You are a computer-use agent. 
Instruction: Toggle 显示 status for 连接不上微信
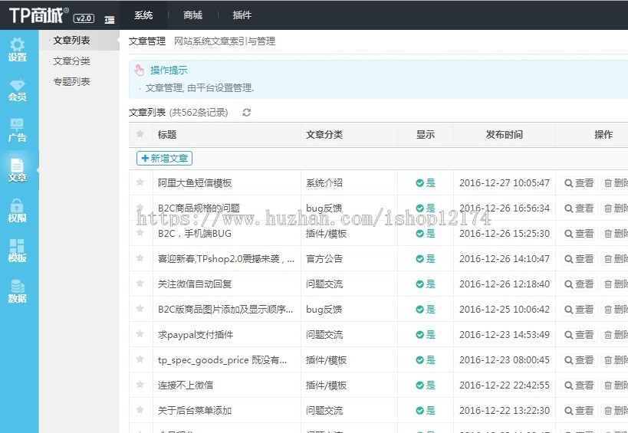426,385
